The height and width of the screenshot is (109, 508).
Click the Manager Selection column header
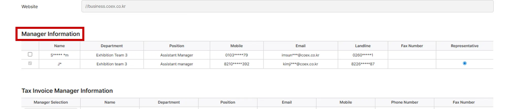pyautogui.click(x=51, y=102)
